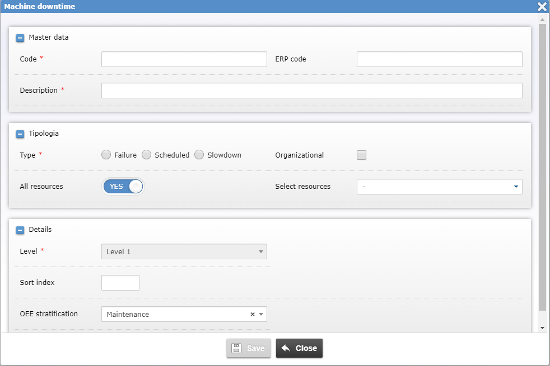Select the Scheduled type radio button

pyautogui.click(x=146, y=155)
